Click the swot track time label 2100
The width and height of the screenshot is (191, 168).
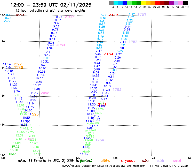[x=69, y=17]
